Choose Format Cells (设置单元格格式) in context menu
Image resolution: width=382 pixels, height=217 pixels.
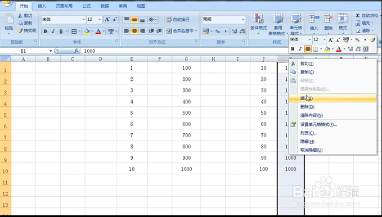(x=332, y=124)
